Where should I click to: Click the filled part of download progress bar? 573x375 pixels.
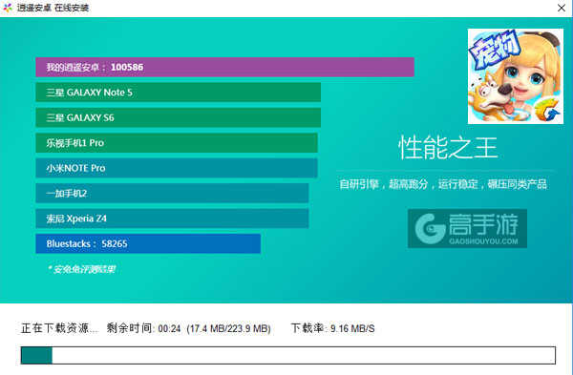click(36, 355)
